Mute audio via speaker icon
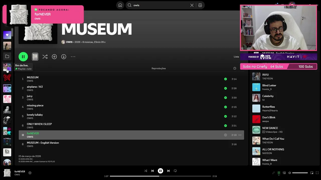321x180 pixels. [289, 173]
